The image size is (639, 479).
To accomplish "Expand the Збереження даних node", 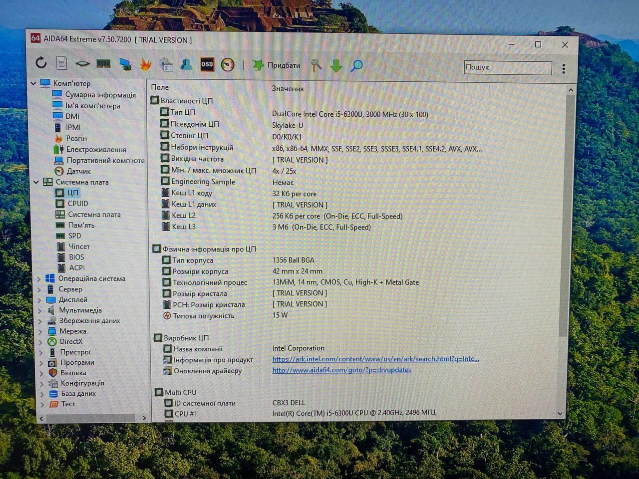I will coord(40,321).
